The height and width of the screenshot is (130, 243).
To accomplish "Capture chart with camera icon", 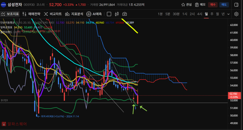I will click(124, 14).
